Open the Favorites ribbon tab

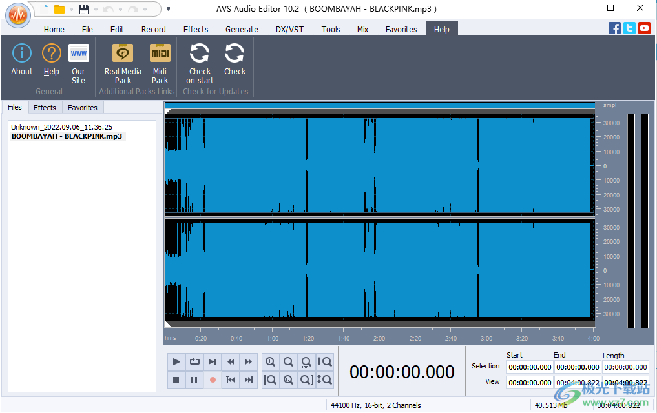pos(401,29)
